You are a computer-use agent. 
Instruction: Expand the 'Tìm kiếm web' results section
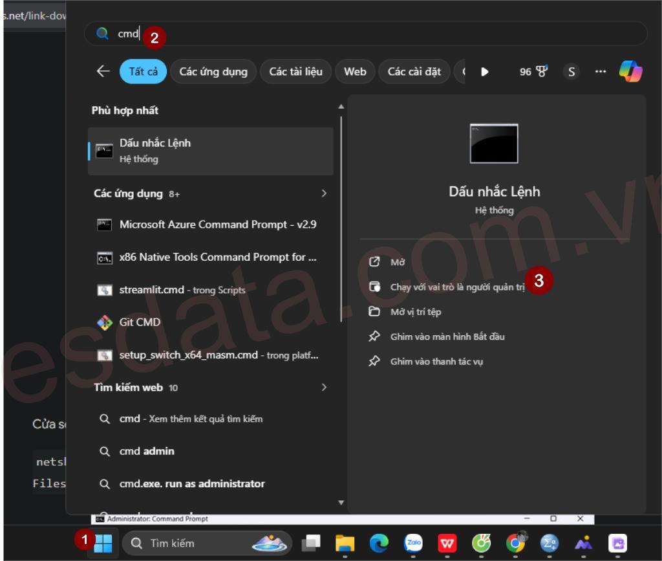coord(324,388)
